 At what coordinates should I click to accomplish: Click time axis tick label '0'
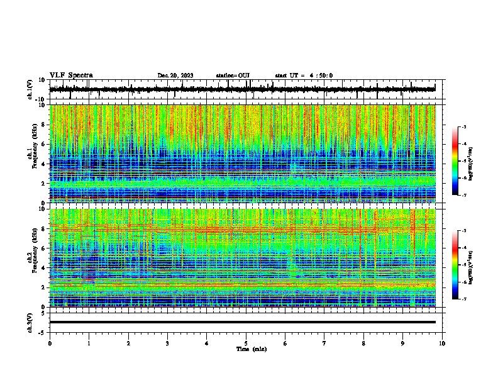[50, 343]
